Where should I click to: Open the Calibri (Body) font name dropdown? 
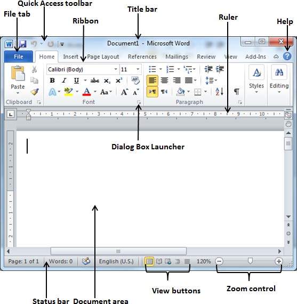116,69
